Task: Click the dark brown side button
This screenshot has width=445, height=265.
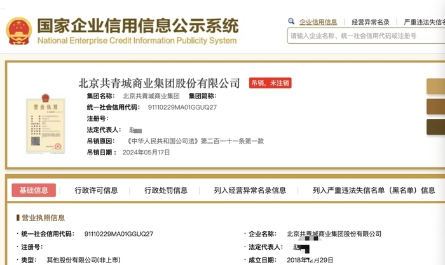Action: click(435, 127)
